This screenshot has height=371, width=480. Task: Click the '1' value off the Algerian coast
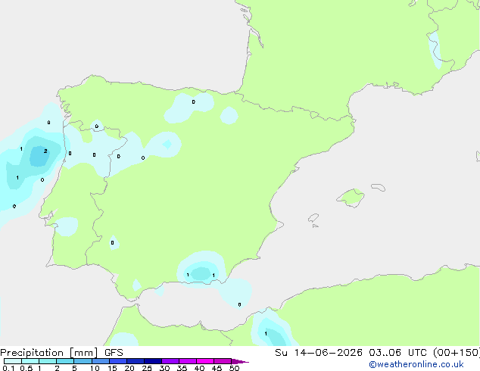click(266, 333)
